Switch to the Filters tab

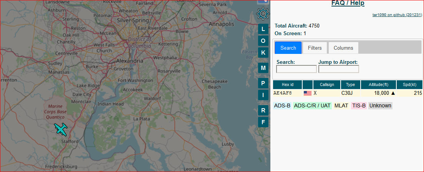pyautogui.click(x=315, y=48)
